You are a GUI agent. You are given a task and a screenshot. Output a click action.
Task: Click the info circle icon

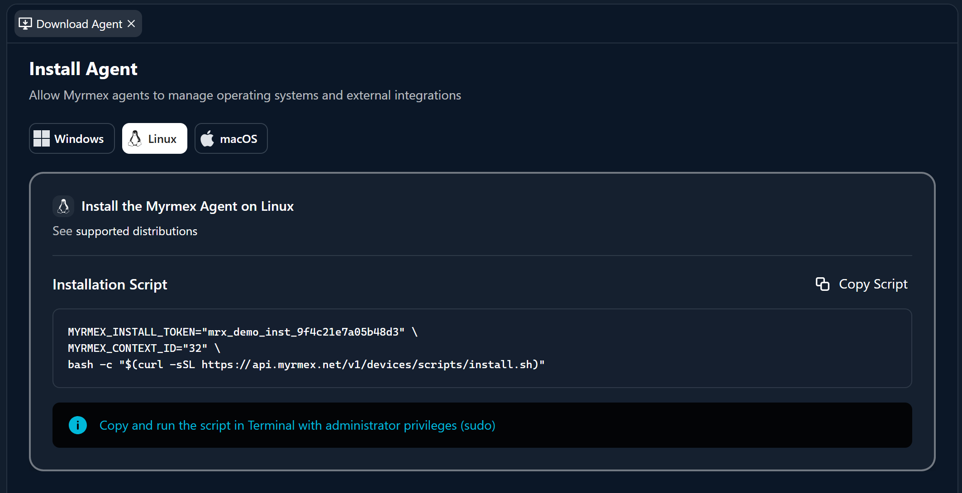click(78, 425)
